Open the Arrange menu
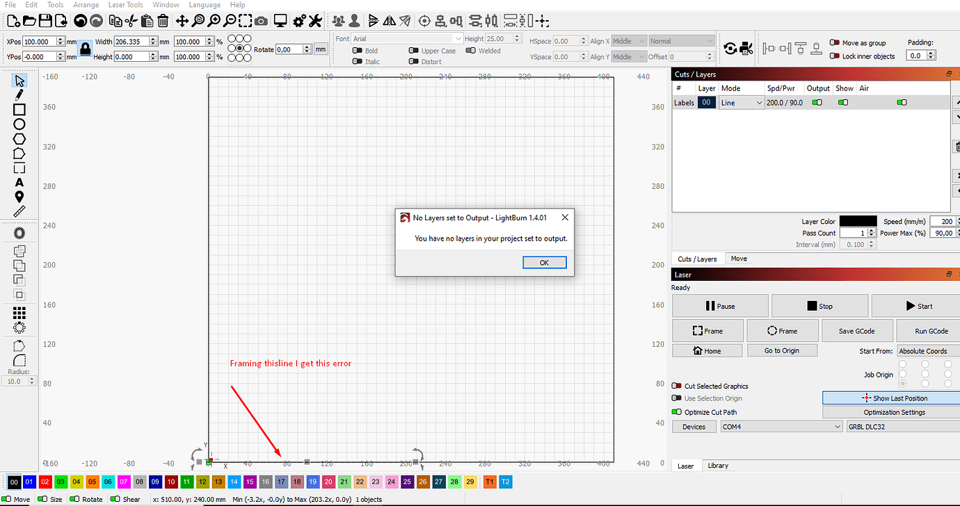This screenshot has width=960, height=506. pos(86,5)
